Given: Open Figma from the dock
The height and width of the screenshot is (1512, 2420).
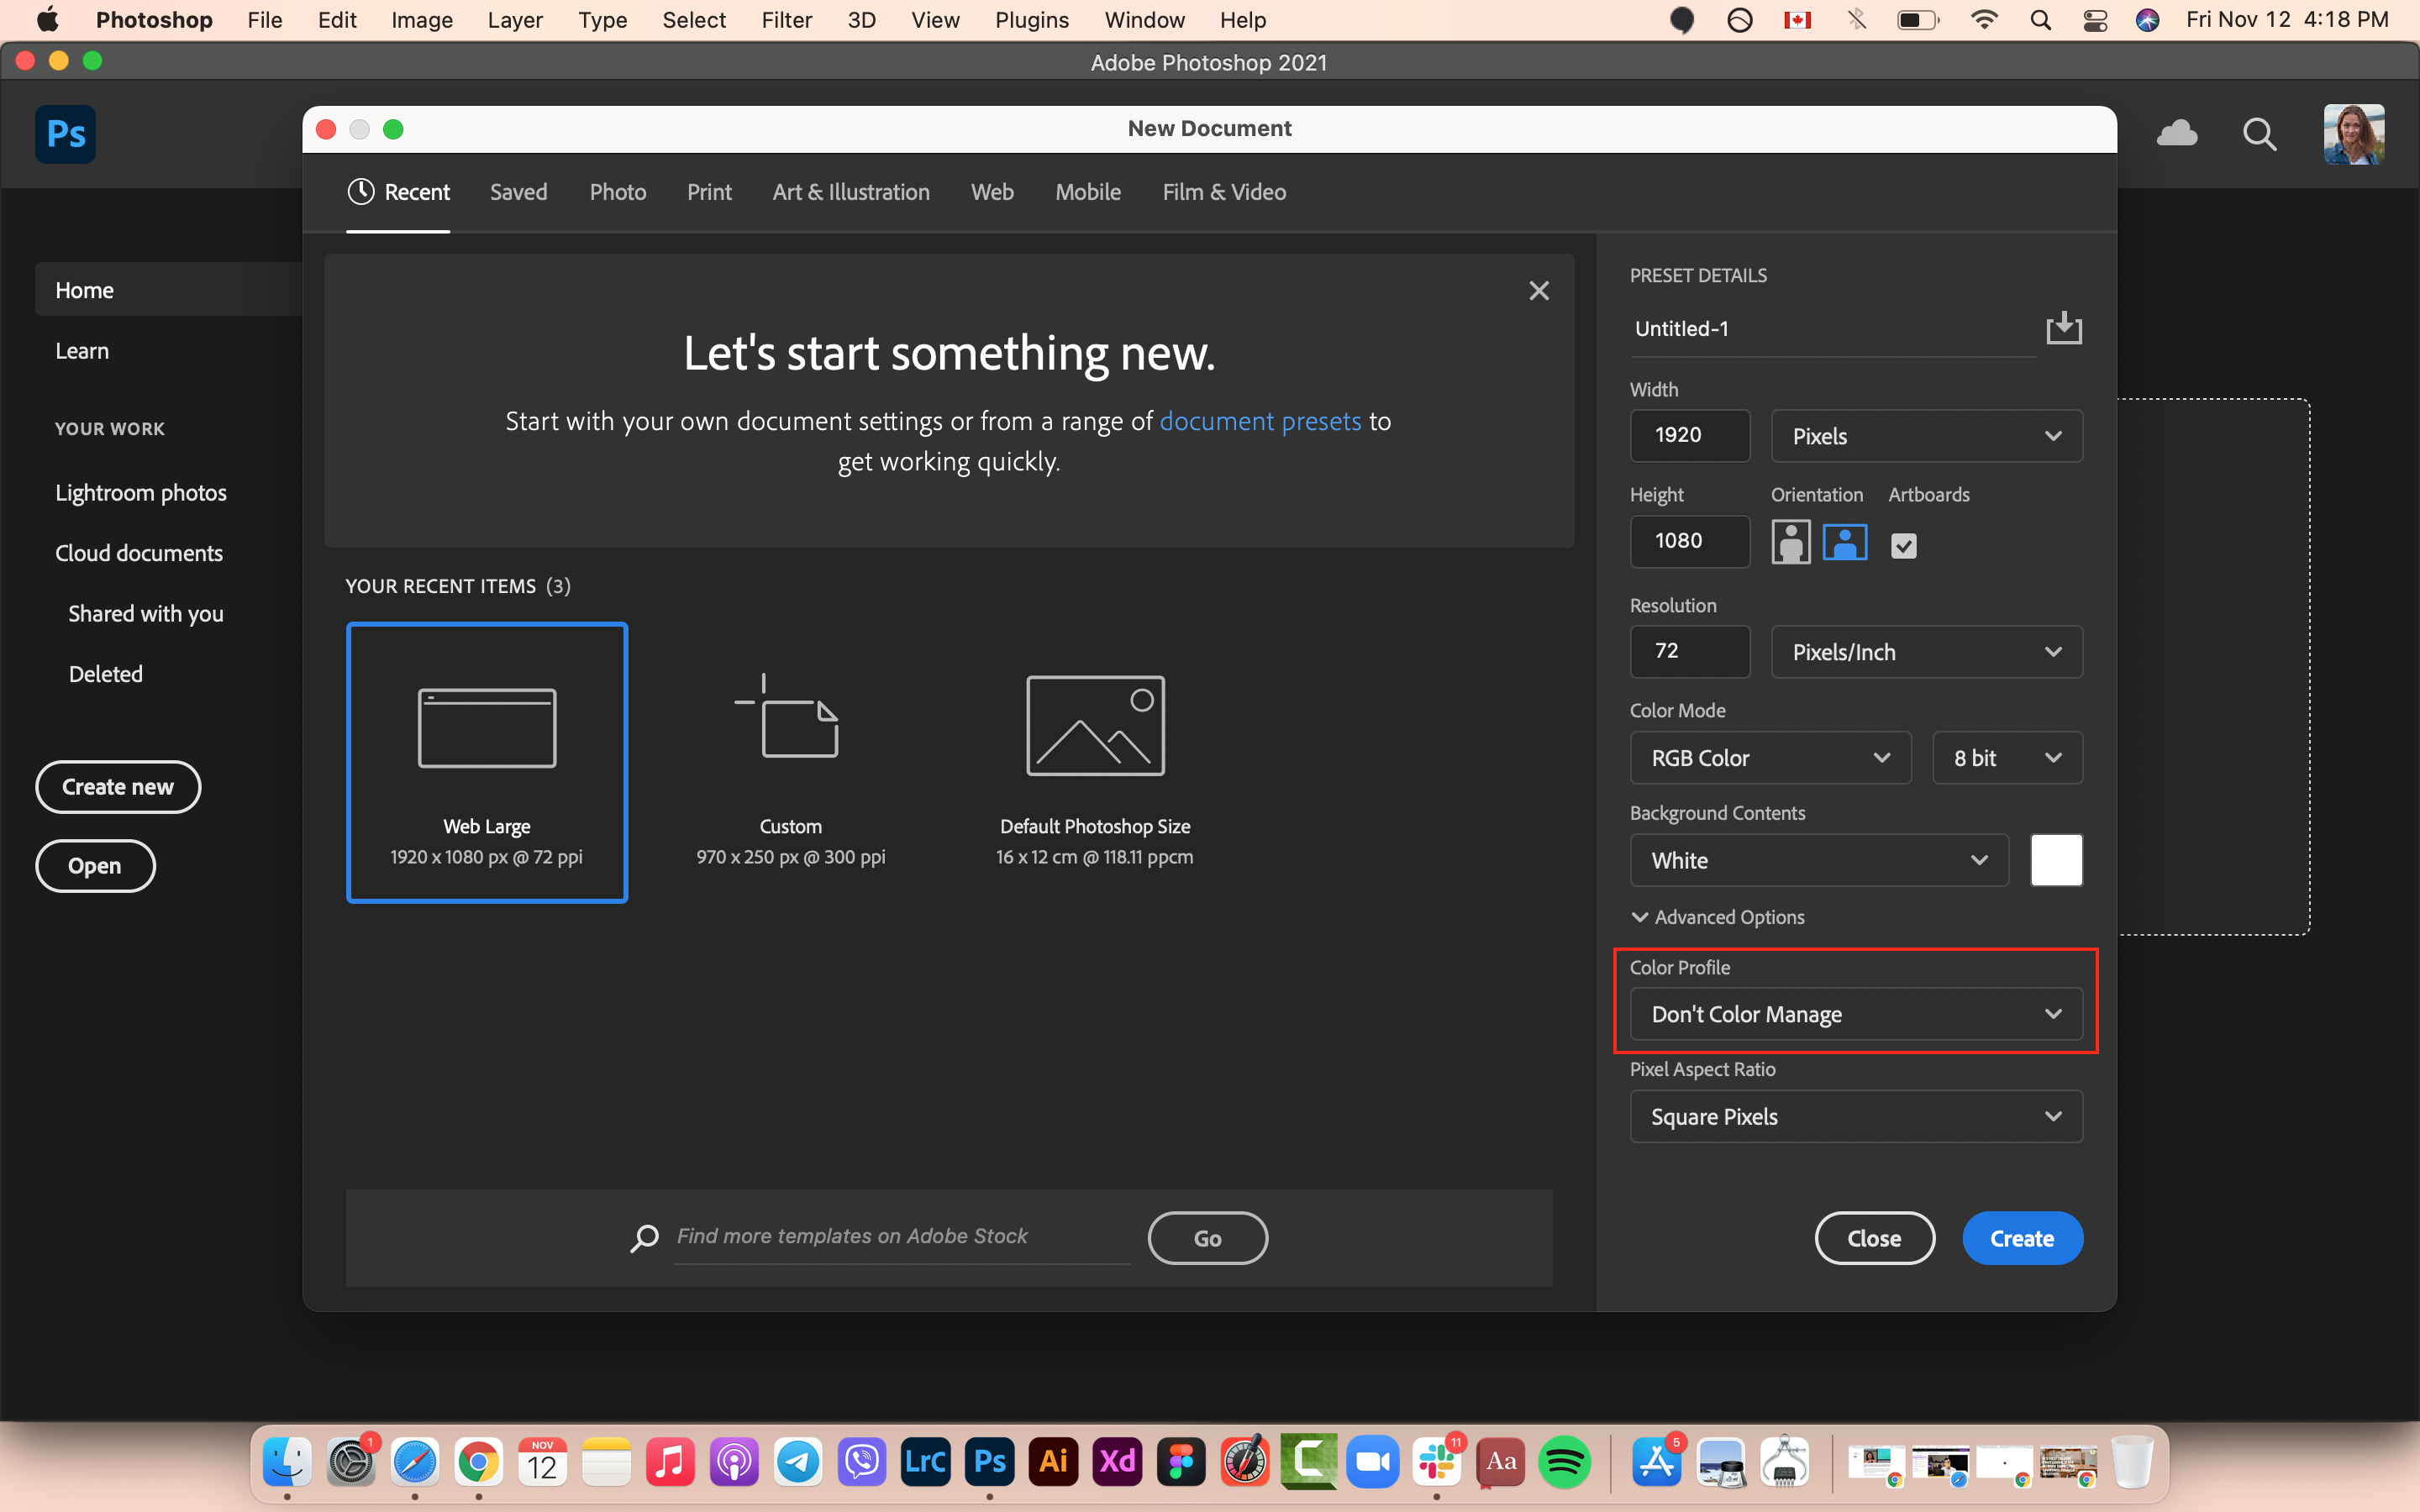Looking at the screenshot, I should [x=1181, y=1462].
